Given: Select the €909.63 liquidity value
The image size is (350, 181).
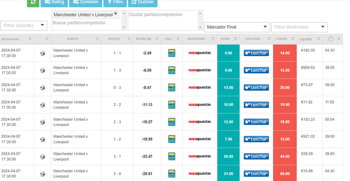Looking at the screenshot, I should pyautogui.click(x=308, y=68).
